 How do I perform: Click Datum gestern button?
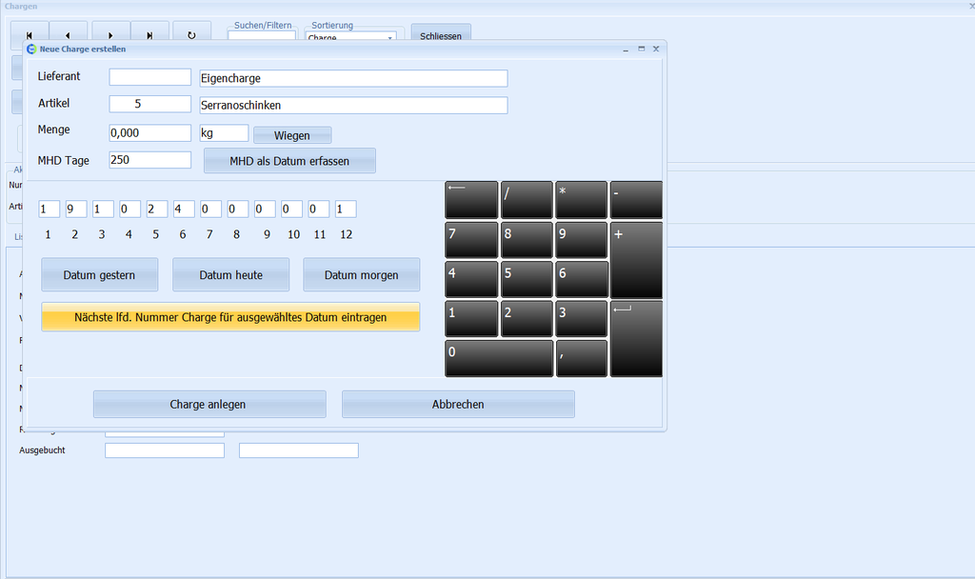click(x=99, y=275)
